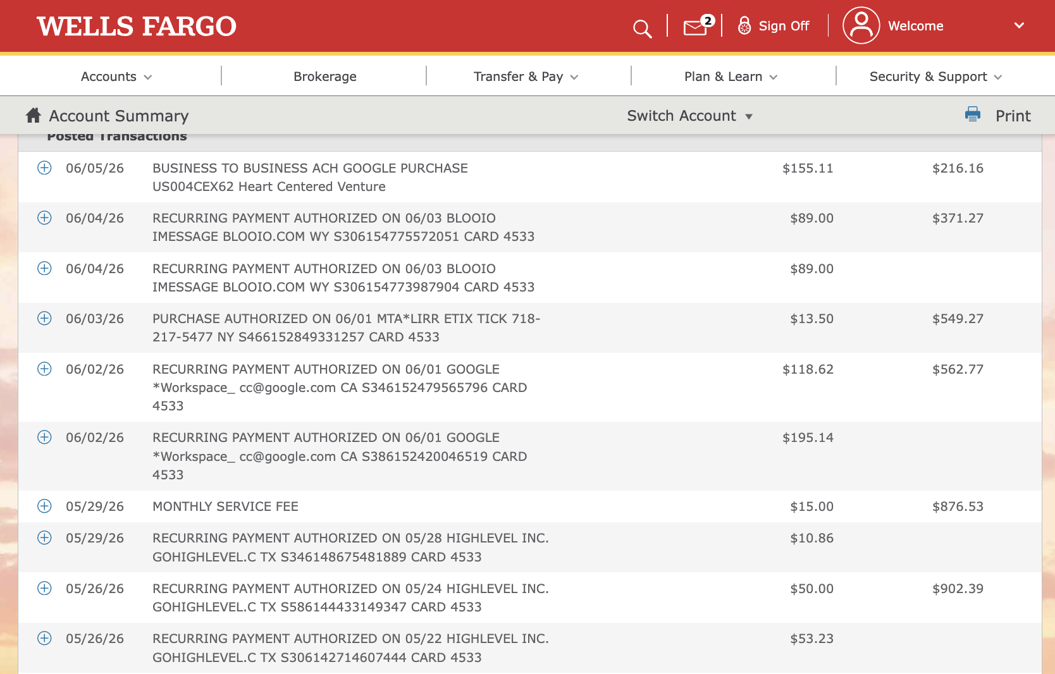
Task: Click the BUSINESS TO BUSINESS ACH description
Action: pos(310,177)
